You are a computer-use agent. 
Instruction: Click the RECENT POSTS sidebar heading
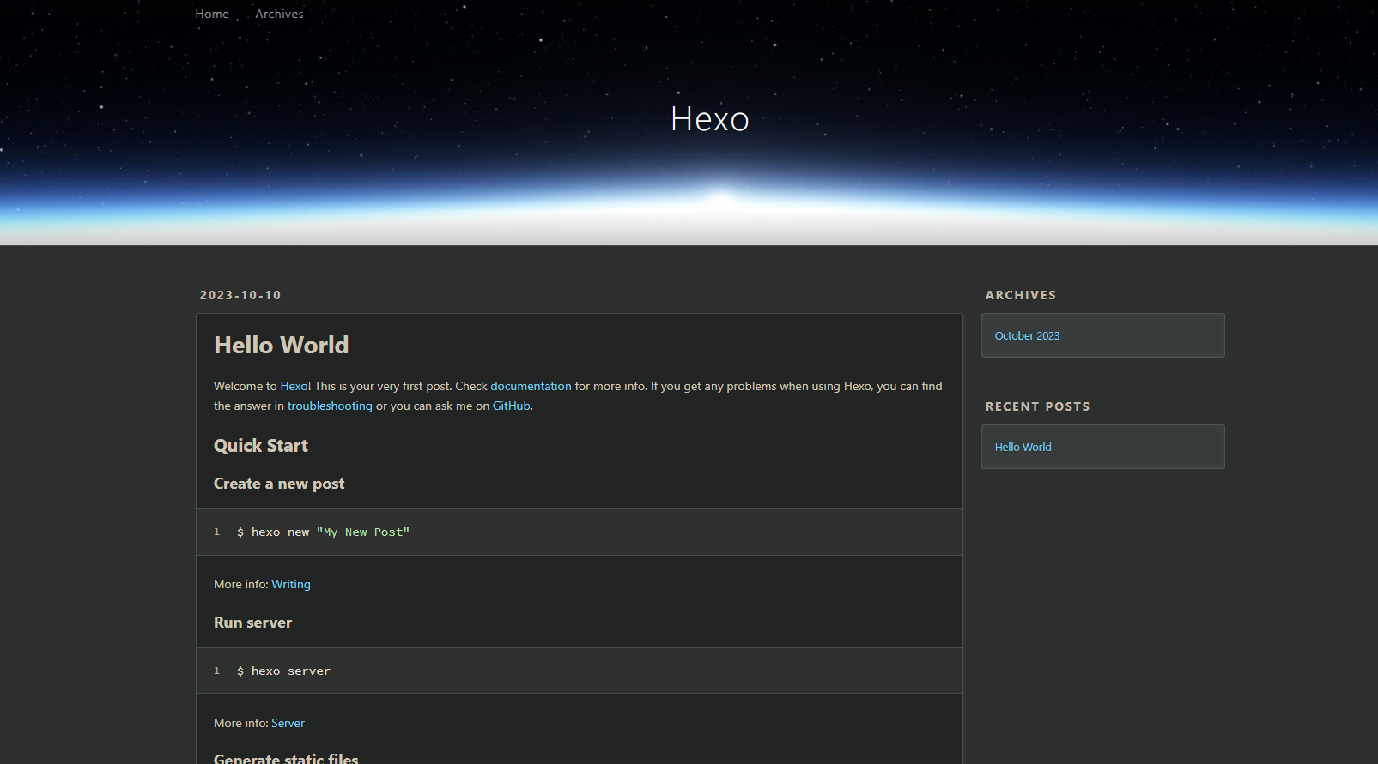1037,406
